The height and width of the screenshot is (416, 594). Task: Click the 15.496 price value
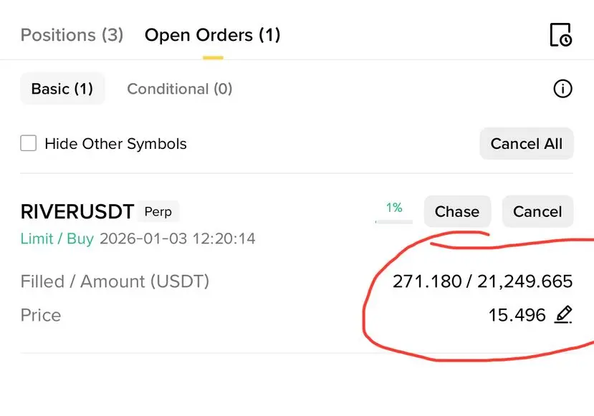click(x=517, y=315)
